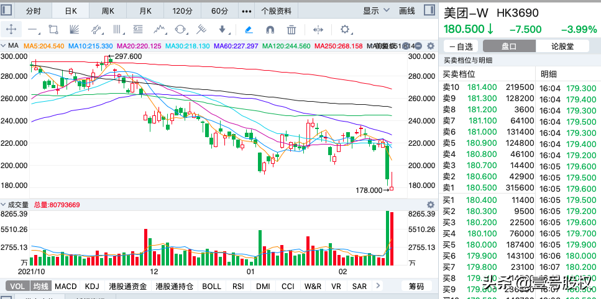Click minus icon in MA indicator row
The height and width of the screenshot is (299, 601).
tap(418, 47)
